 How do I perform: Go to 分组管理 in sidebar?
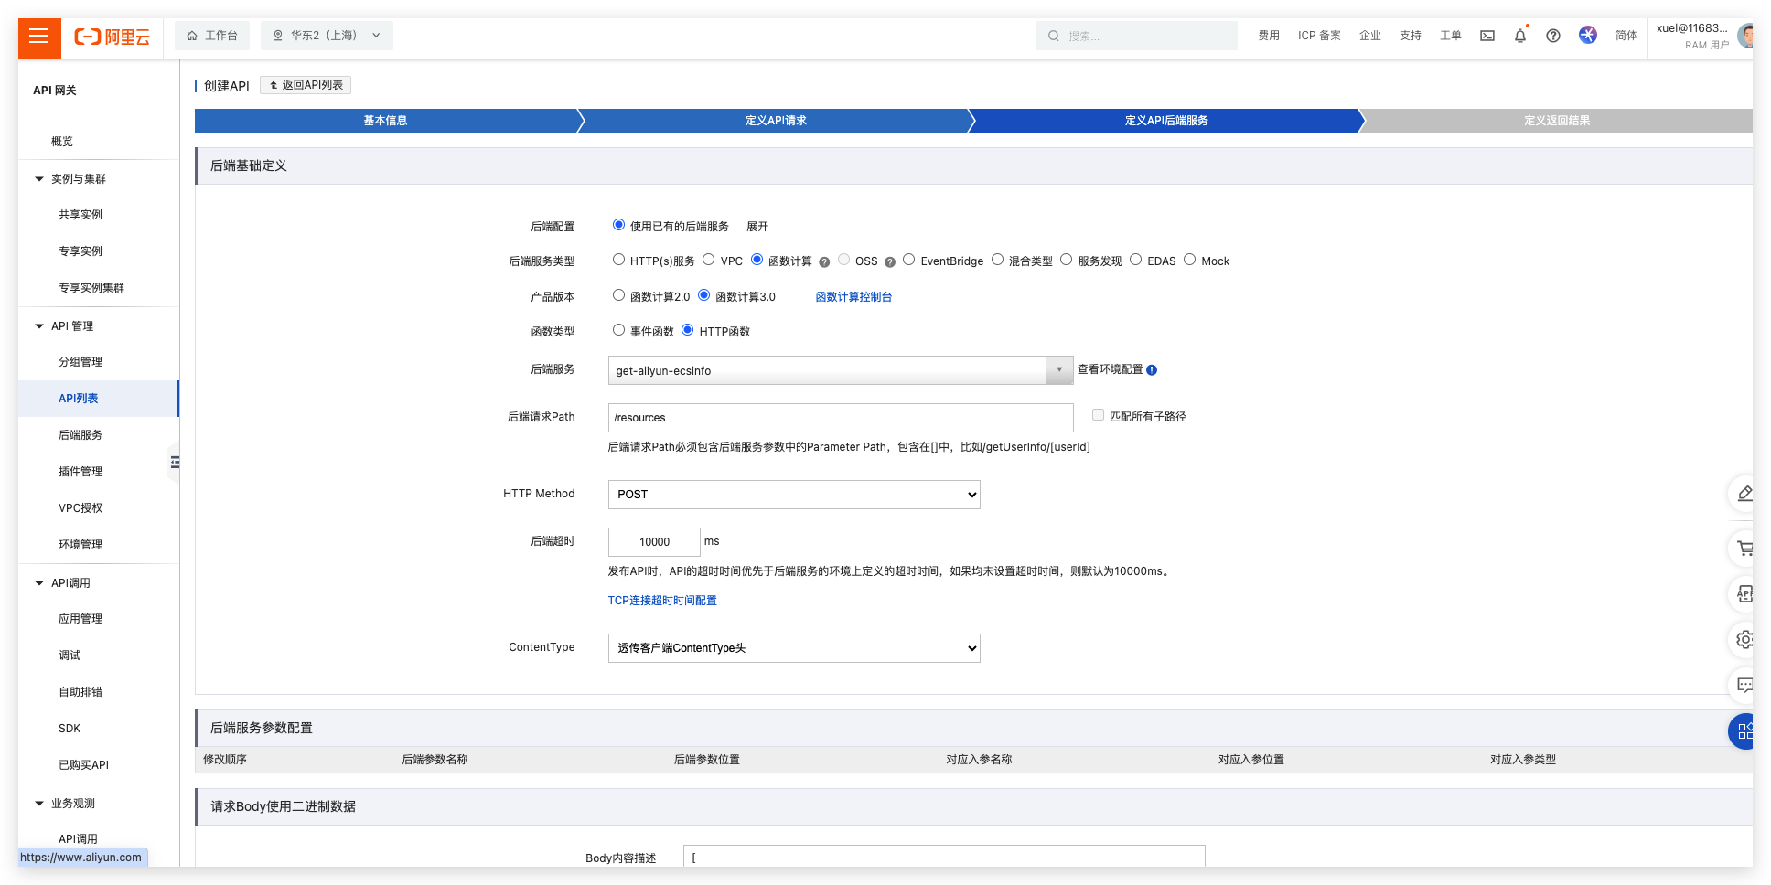80,362
